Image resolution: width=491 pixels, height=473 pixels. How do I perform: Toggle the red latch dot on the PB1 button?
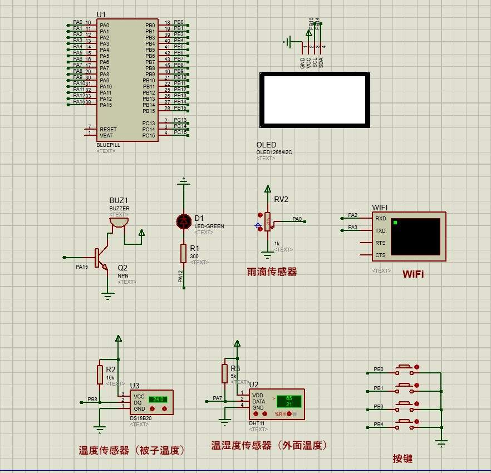[416, 385]
